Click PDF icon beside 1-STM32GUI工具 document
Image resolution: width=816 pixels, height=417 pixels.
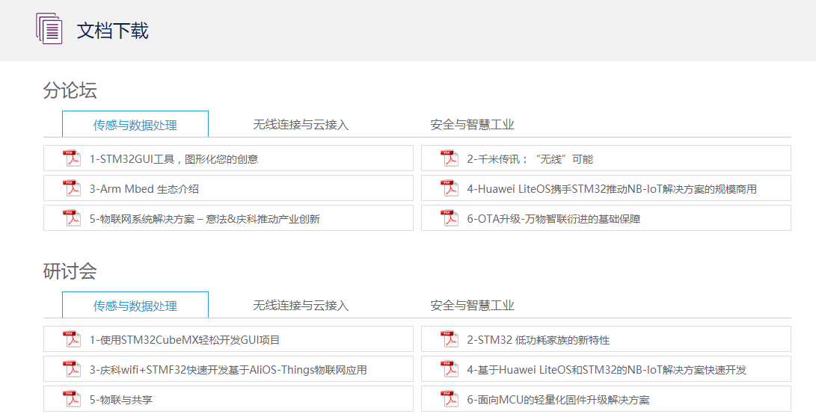tap(72, 158)
